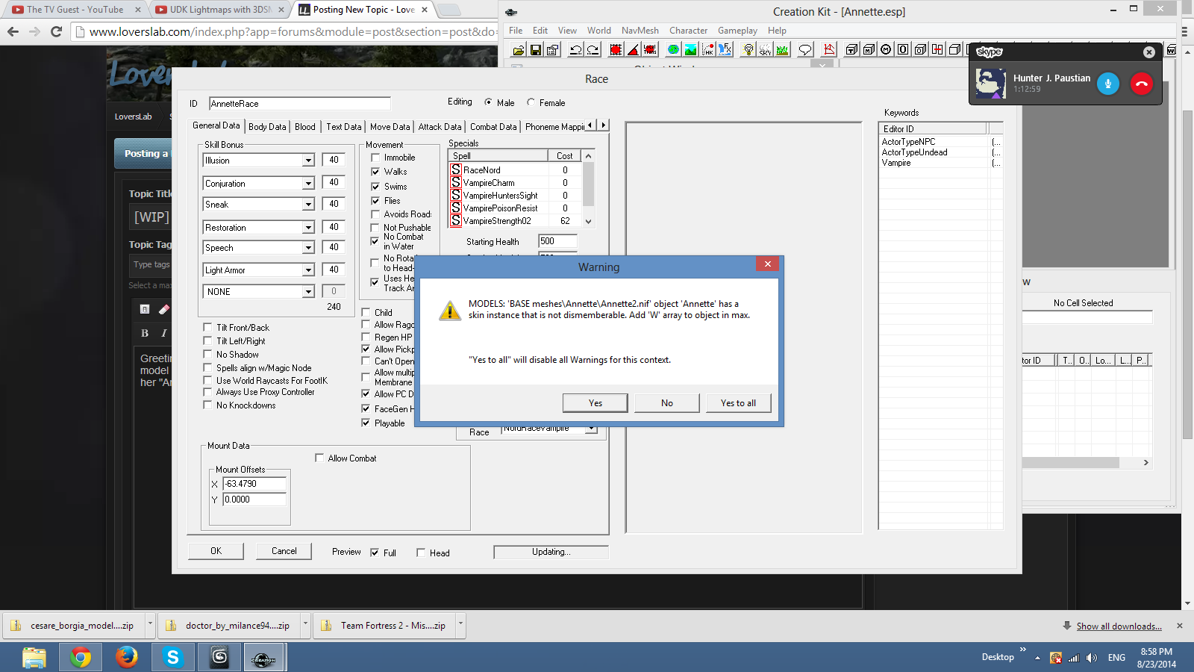This screenshot has width=1194, height=672.
Task: Click the circled M toolbar icon
Action: click(x=886, y=50)
